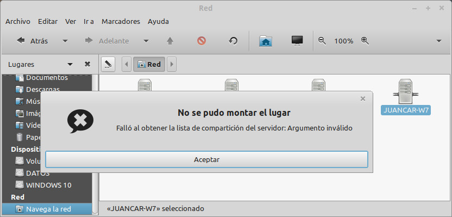The image size is (452, 217).
Task: Close the Lugares sidebar
Action: point(87,64)
